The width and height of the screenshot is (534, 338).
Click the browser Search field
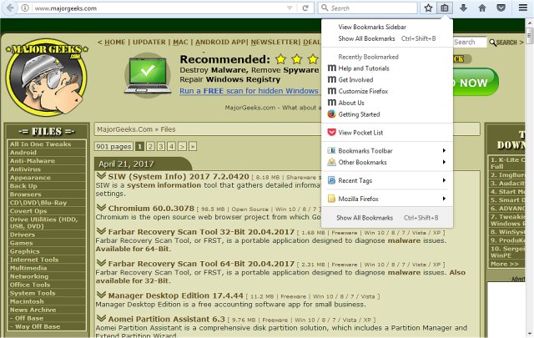368,8
